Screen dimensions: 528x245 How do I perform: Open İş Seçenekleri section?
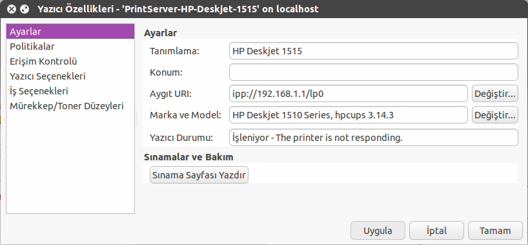pyautogui.click(x=70, y=91)
